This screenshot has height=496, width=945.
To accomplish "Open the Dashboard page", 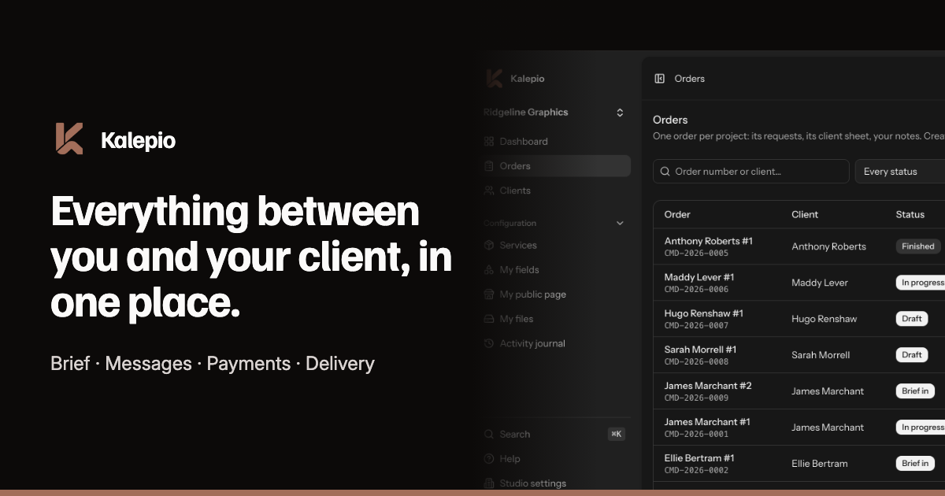I will pos(554,142).
